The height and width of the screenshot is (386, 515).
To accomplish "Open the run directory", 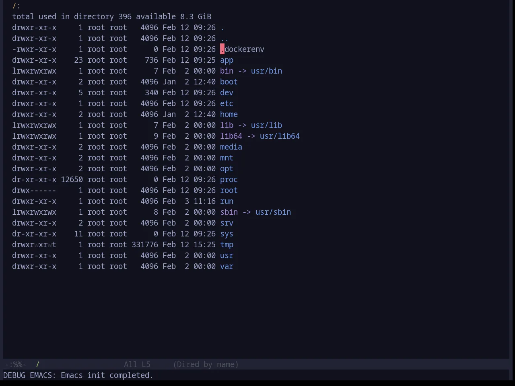I will [227, 201].
